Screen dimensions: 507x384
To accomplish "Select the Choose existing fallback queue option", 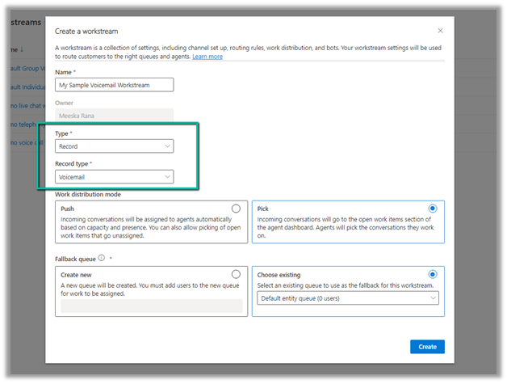I will pos(434,274).
